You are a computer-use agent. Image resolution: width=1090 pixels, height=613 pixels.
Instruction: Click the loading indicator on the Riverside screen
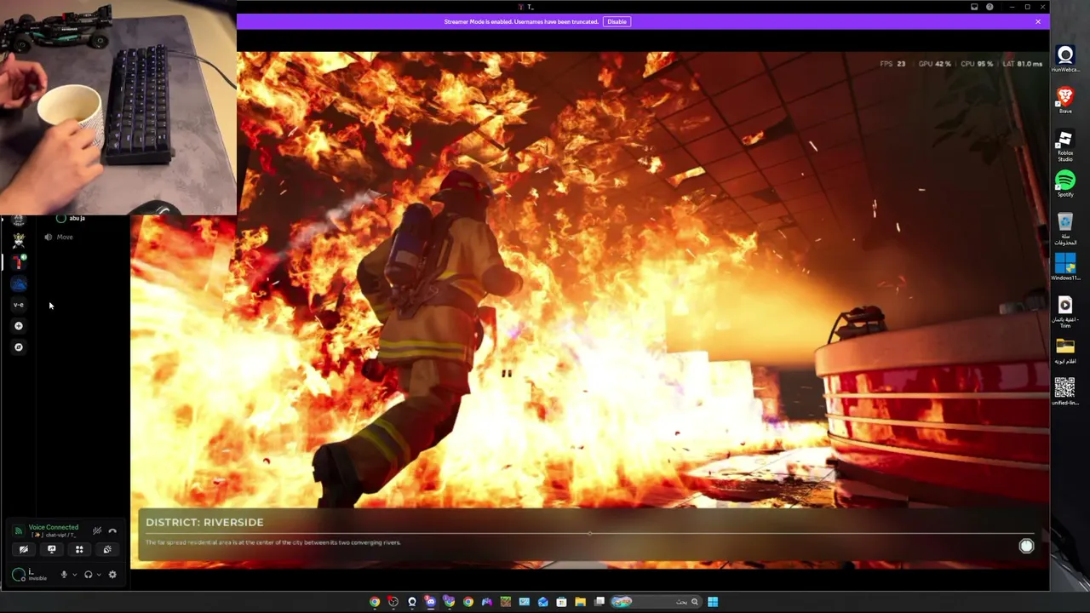point(1026,547)
